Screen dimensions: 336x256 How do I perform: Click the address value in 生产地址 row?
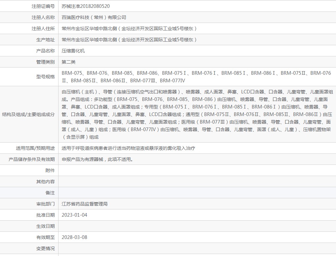point(129,40)
